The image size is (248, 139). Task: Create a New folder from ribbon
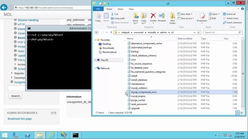tap(172, 19)
